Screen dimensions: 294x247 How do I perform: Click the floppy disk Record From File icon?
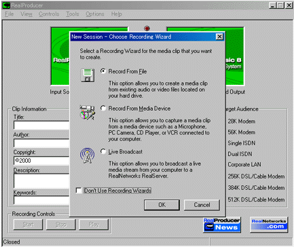pyautogui.click(x=88, y=75)
